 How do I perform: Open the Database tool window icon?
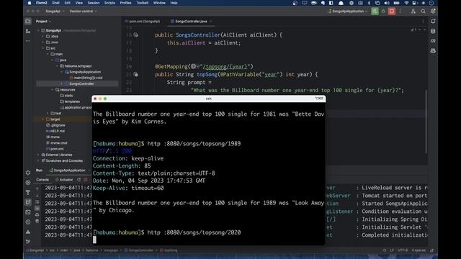point(433,31)
